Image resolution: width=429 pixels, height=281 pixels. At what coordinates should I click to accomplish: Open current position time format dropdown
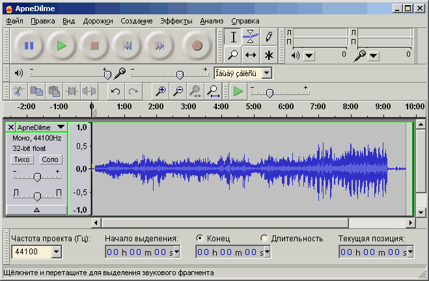[410, 252]
